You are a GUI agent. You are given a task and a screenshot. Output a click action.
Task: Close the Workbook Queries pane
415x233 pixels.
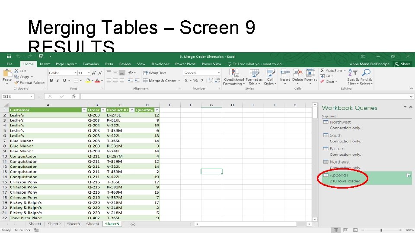click(x=411, y=107)
